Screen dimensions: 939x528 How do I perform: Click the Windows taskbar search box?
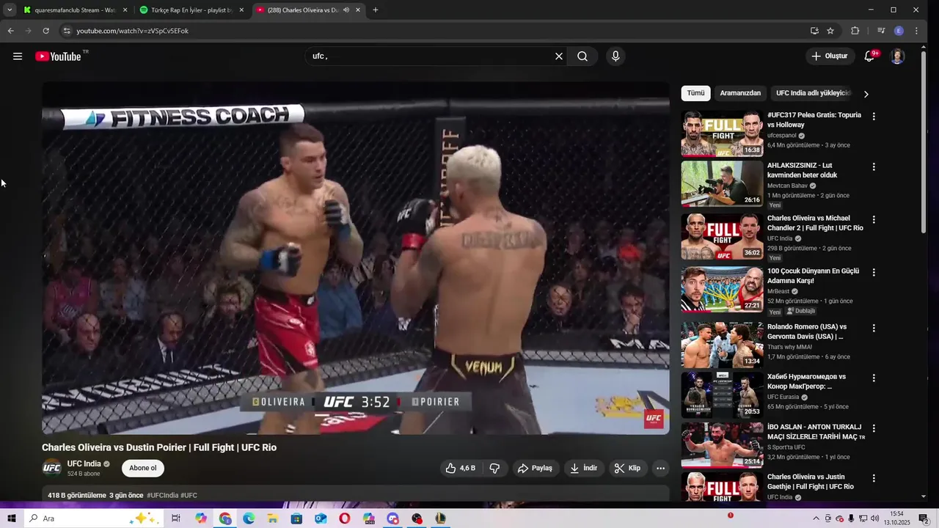[x=93, y=518]
